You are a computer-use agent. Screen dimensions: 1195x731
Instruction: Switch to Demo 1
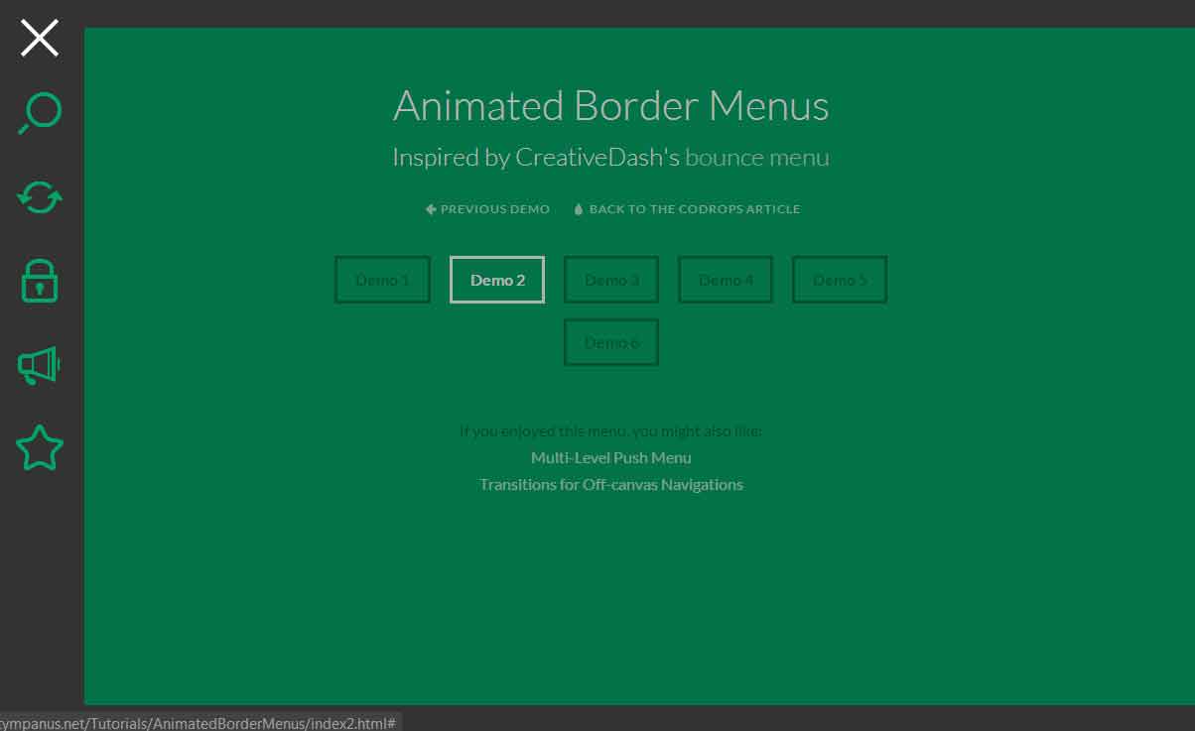tap(382, 279)
